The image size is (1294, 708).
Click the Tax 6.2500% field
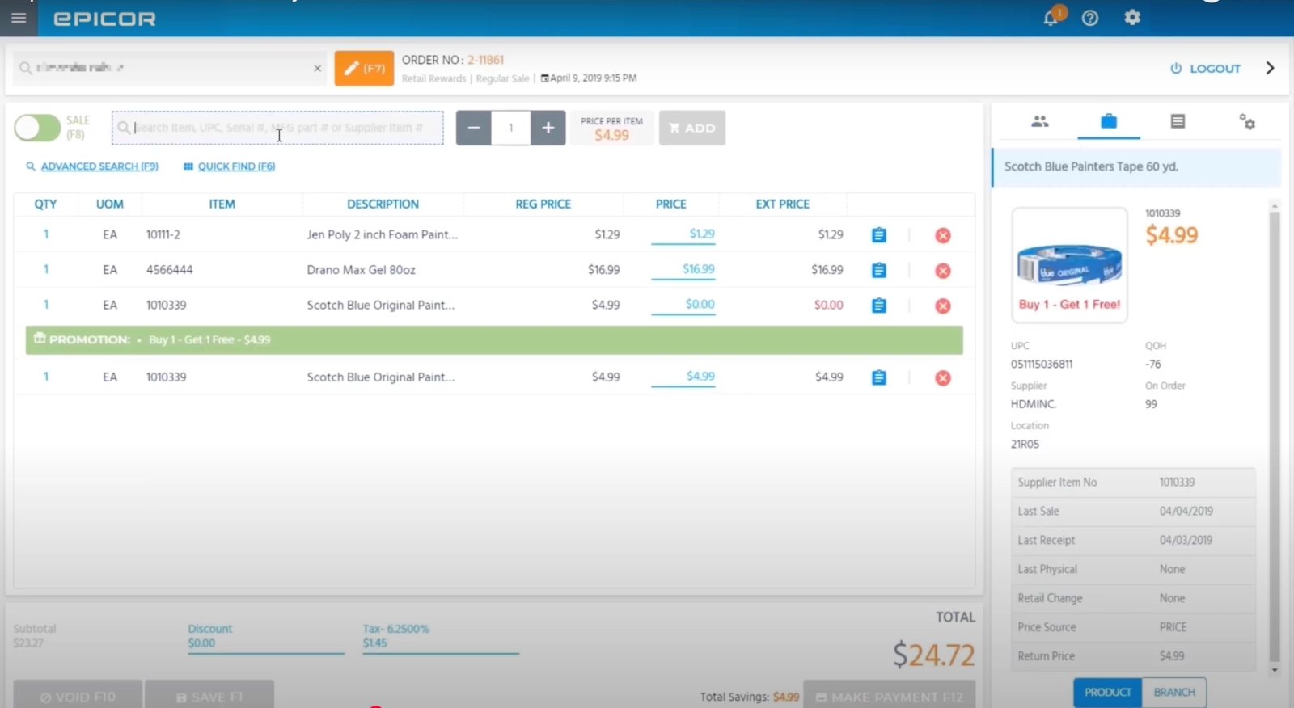coord(441,643)
